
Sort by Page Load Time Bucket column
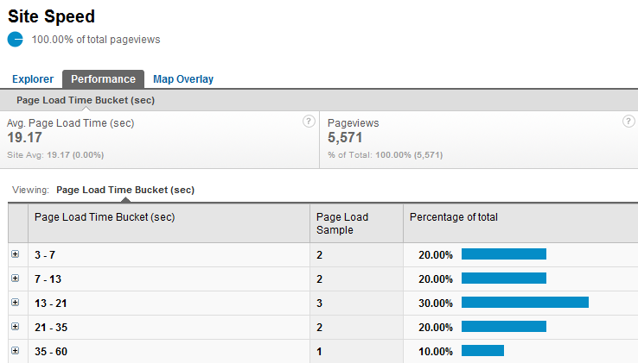(x=105, y=217)
